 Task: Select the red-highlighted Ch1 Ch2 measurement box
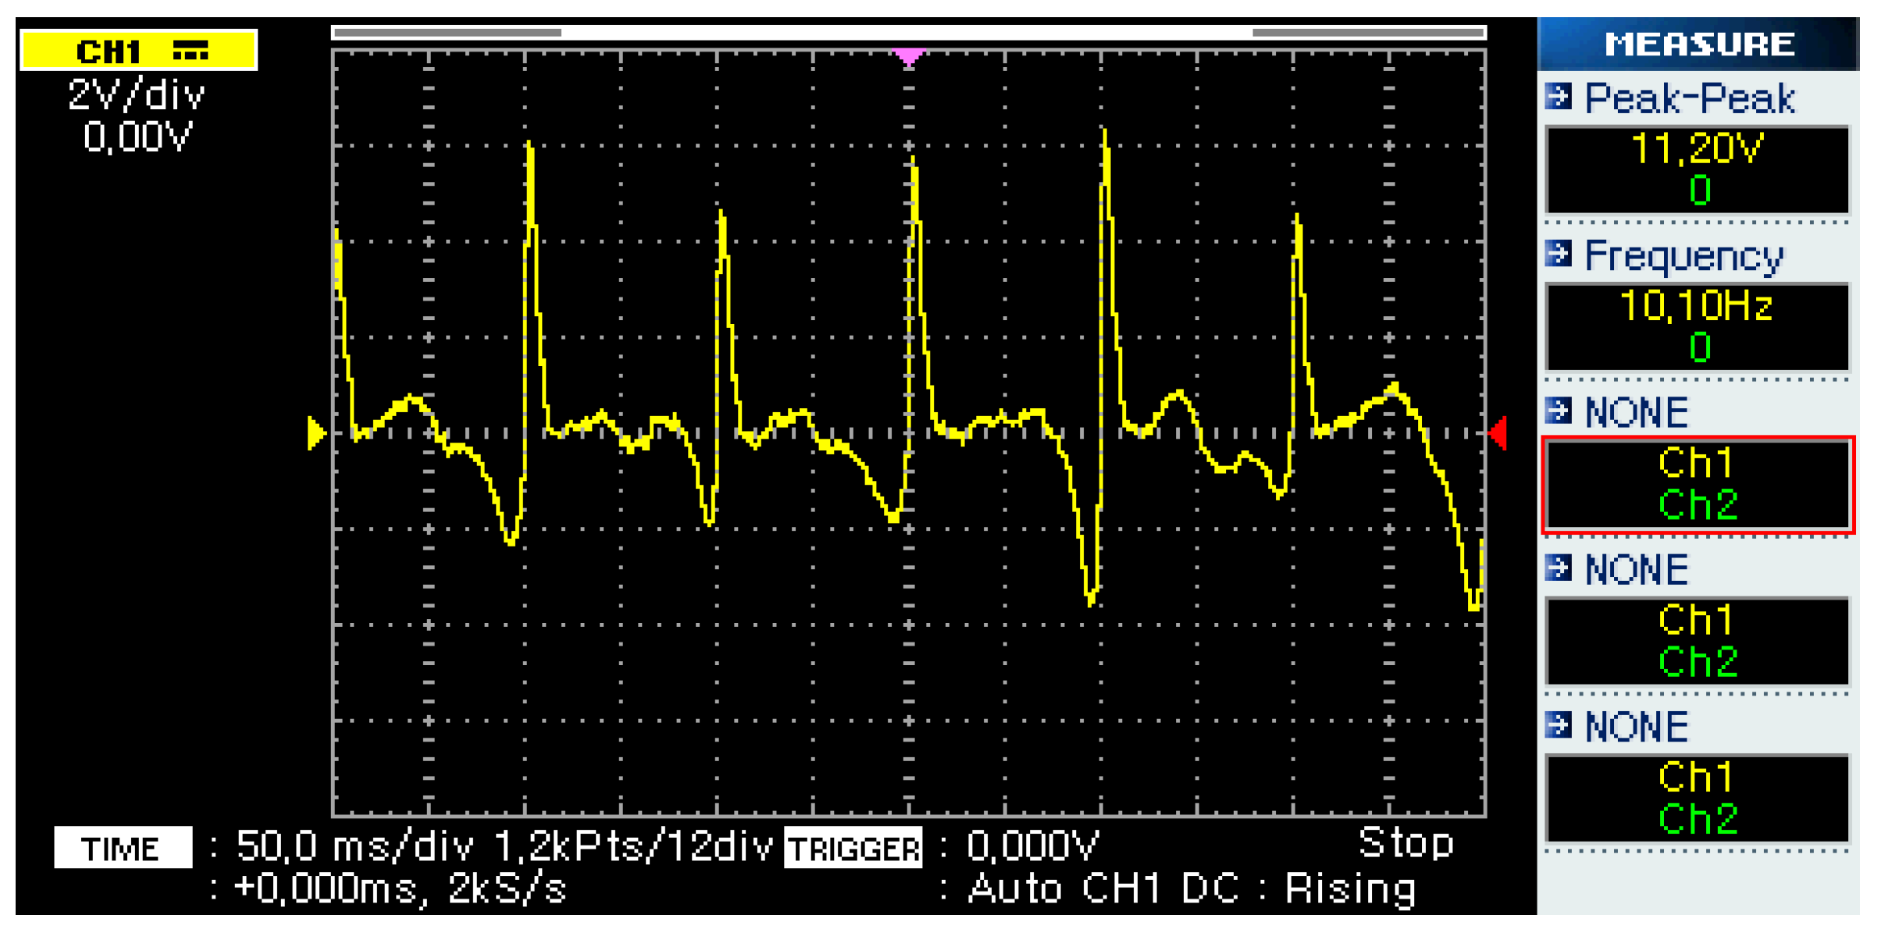click(1697, 485)
